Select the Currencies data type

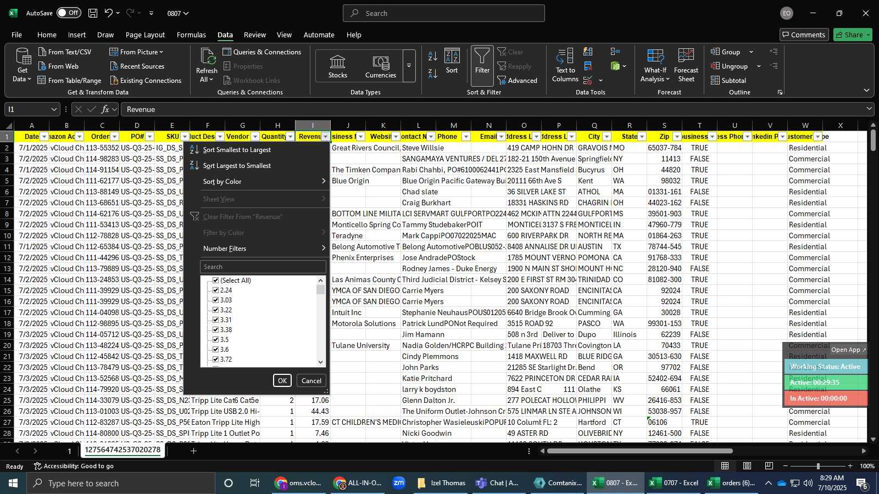(x=381, y=66)
